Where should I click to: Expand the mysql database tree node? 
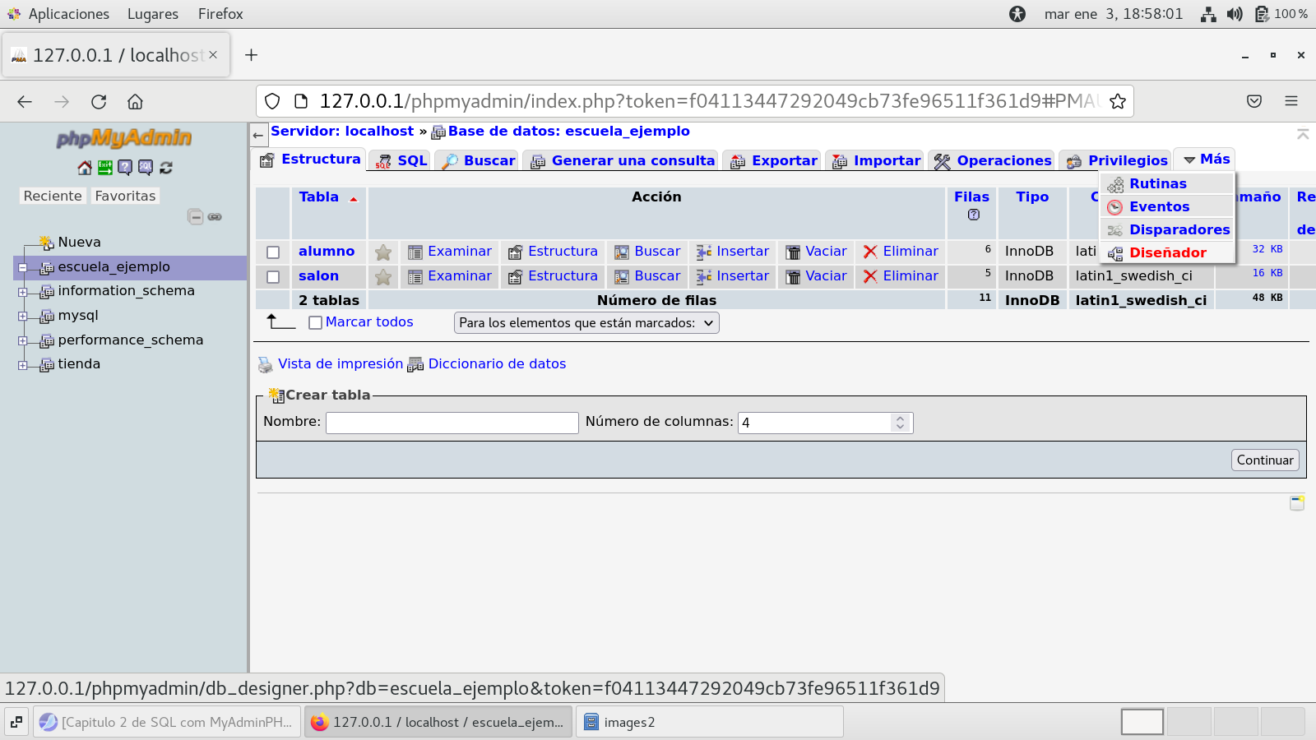pos(23,316)
